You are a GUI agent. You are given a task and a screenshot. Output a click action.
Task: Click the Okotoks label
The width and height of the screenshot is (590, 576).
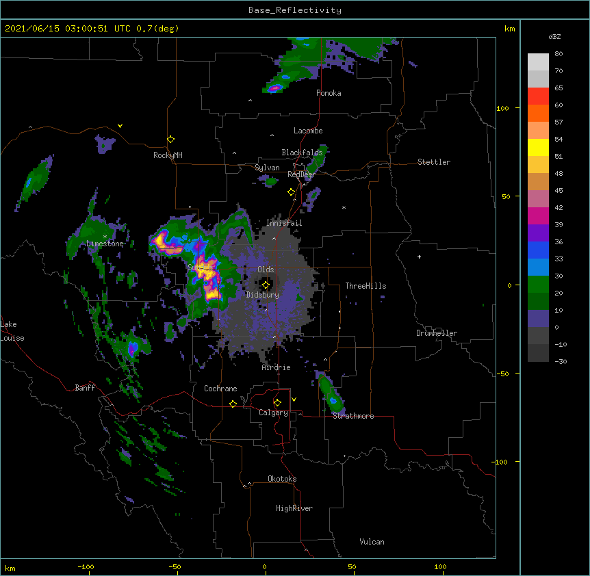click(282, 479)
